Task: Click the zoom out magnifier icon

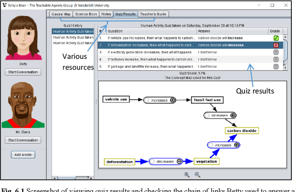Action: click(197, 174)
